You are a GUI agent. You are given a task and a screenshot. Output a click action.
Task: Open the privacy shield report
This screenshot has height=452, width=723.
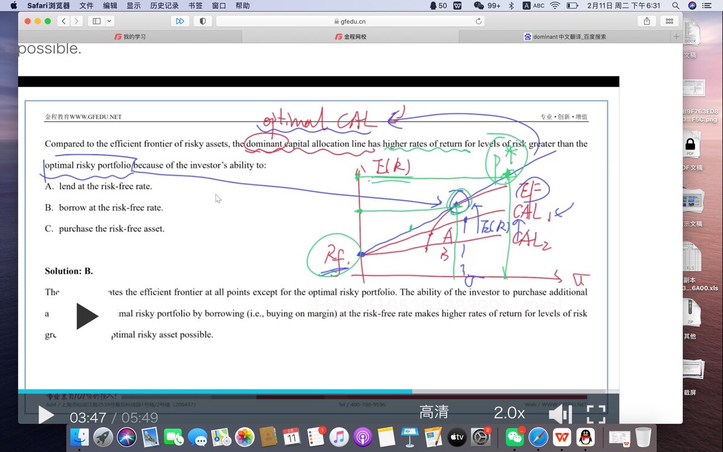202,21
